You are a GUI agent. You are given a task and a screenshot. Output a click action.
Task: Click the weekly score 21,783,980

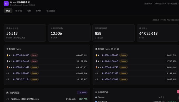tap(171, 61)
